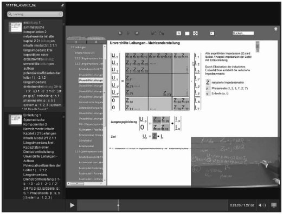Viewport: 283px width, 214px height.
Task: Select the highlighted Unverdrillte Leitungen tree item
Action: coord(91,80)
